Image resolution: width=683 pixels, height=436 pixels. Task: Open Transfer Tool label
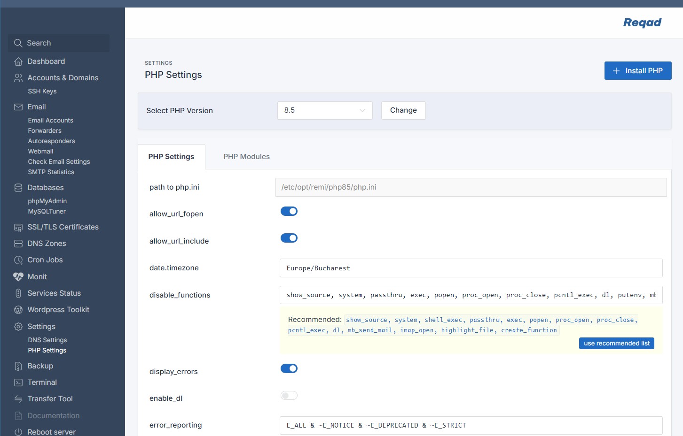[x=50, y=399]
